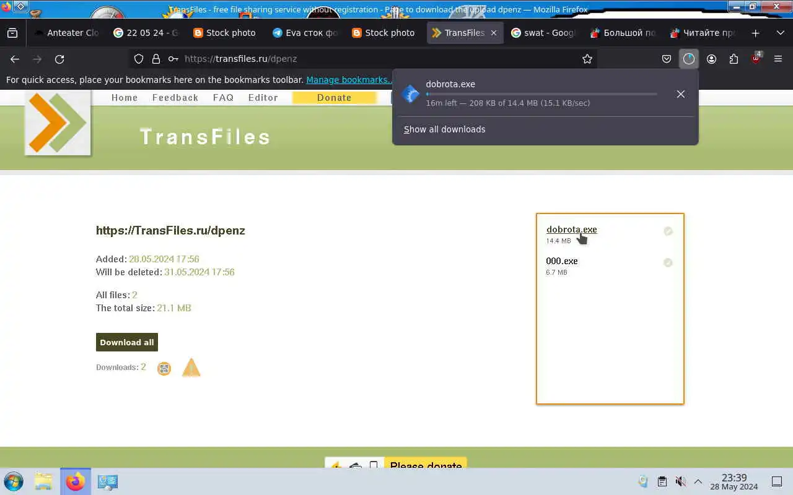
Task: Download dobrota.exe file link
Action: point(572,230)
